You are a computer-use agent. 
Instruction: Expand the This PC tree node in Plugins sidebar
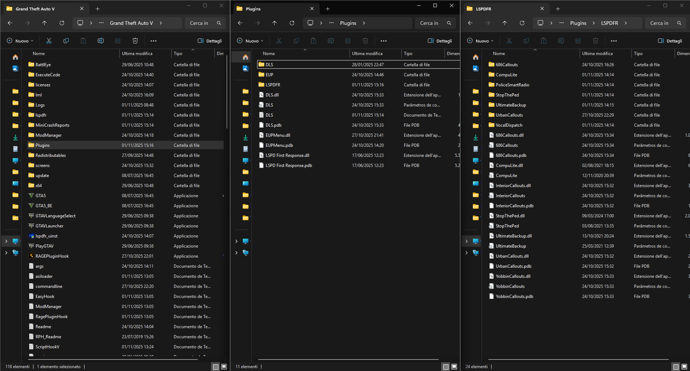[x=236, y=241]
